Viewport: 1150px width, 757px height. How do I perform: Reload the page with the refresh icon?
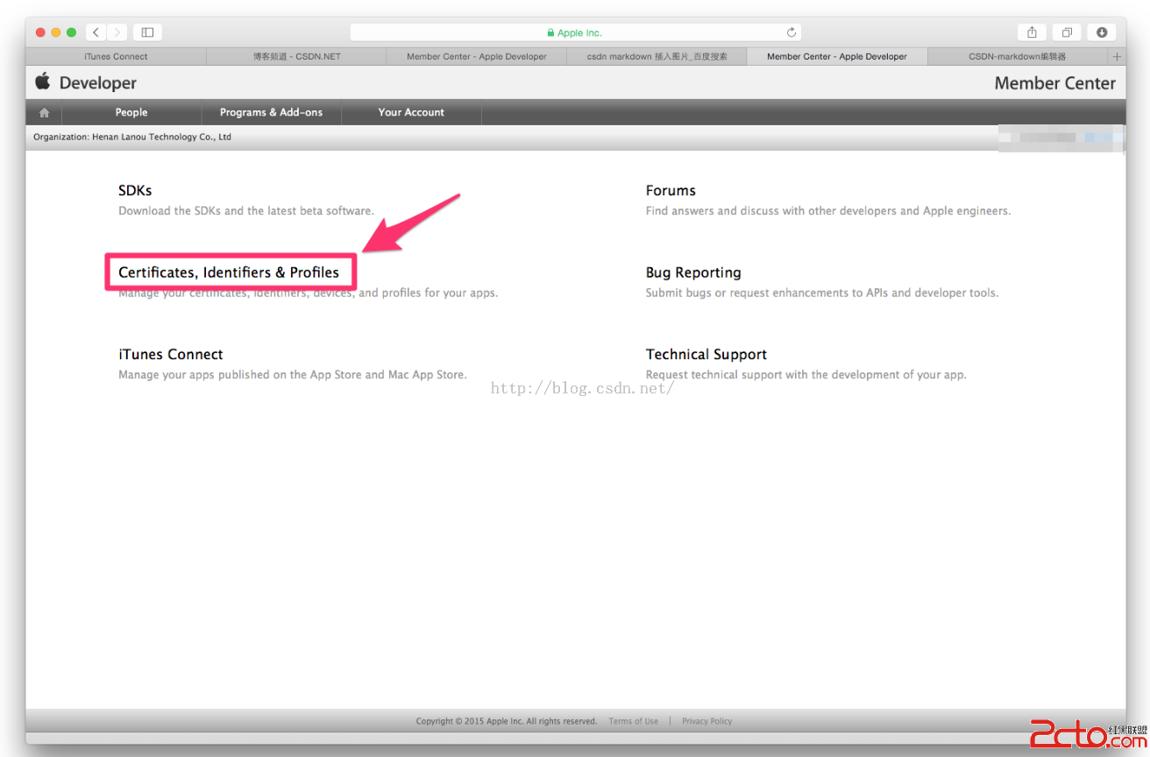click(x=792, y=32)
